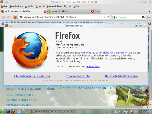Go to the home page via house icon
The width and height of the screenshot is (152, 114).
(x=149, y=17)
